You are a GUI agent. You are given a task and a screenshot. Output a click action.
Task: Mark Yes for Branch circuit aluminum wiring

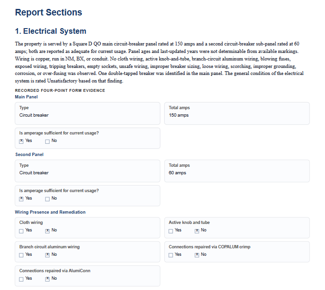tap(21, 255)
